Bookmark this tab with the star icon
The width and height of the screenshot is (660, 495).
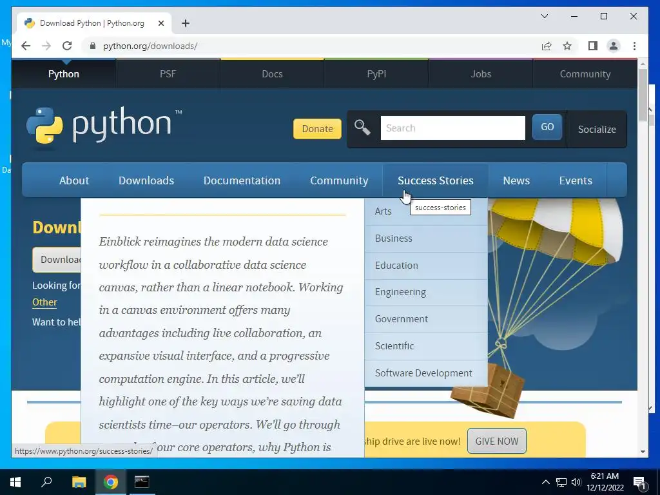tap(567, 46)
